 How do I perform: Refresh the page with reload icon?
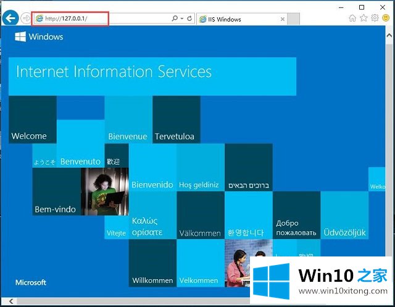[x=189, y=18]
